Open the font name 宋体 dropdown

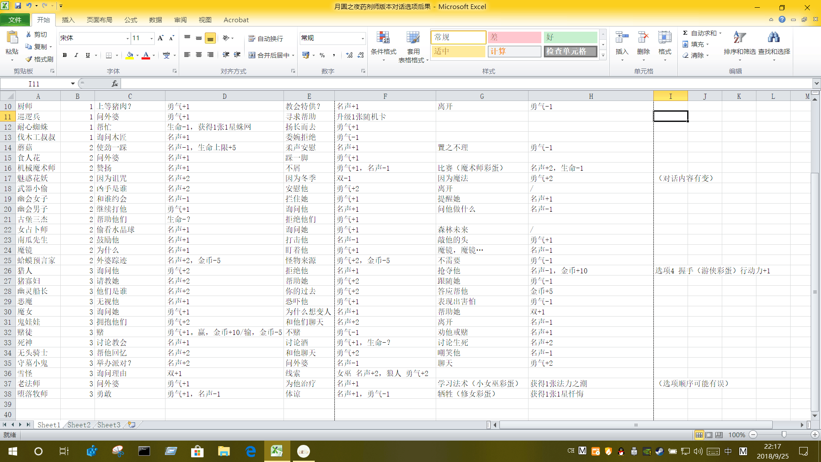pos(127,38)
